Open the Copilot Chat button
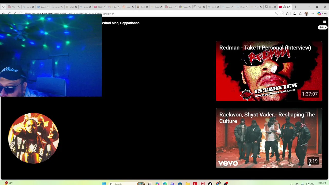329x185 pixels. (322, 14)
